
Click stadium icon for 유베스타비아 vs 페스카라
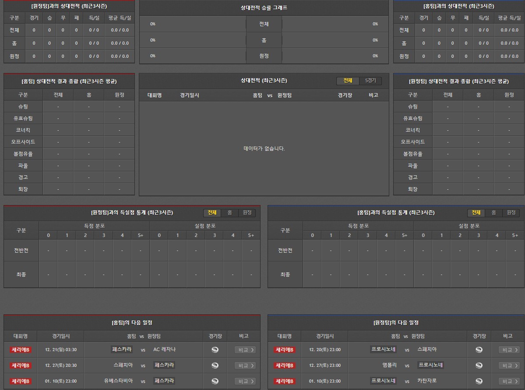[215, 381]
